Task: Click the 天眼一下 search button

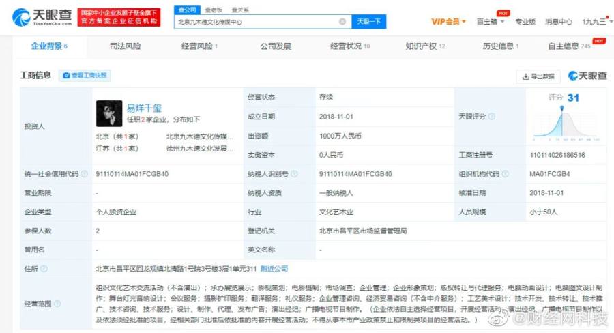Action: (x=369, y=22)
